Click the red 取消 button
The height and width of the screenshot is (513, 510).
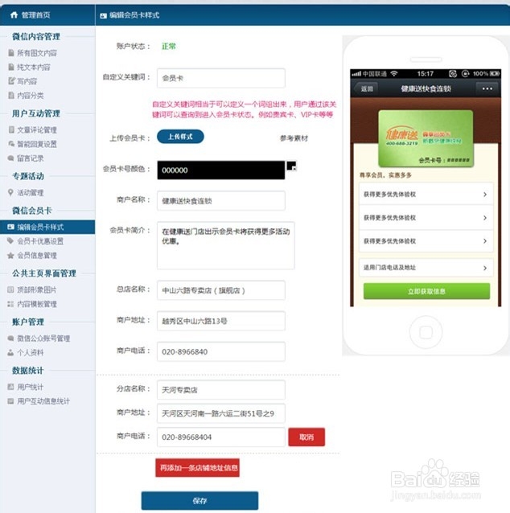[x=306, y=437]
